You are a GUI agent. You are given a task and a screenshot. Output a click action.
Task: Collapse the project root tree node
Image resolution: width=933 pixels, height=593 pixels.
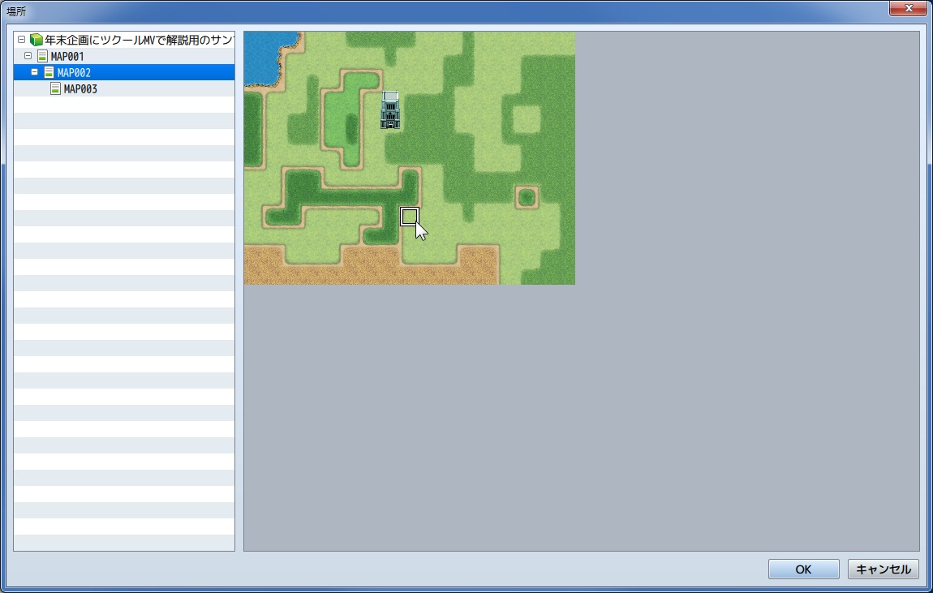coord(21,40)
